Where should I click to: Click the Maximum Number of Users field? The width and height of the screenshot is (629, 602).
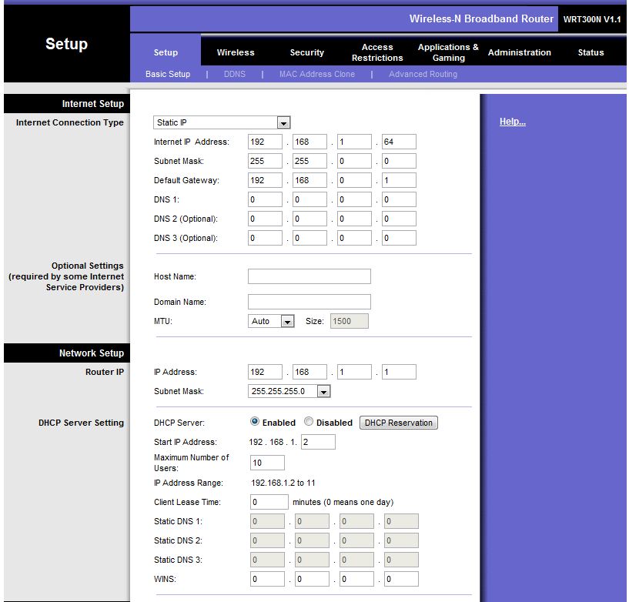[267, 463]
